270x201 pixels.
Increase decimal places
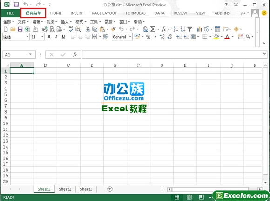click(x=162, y=37)
